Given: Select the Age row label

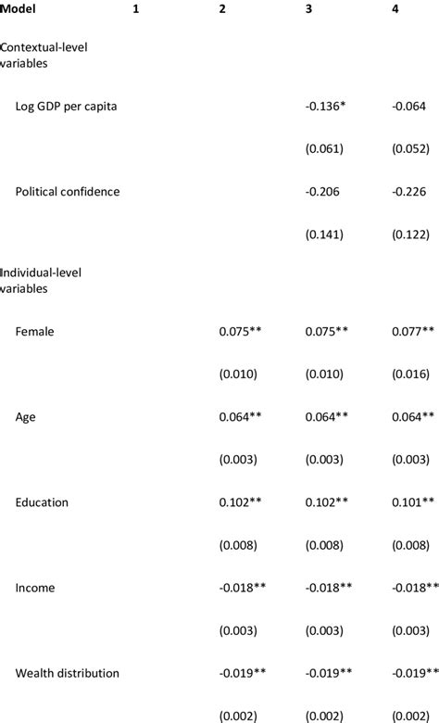Looking at the screenshot, I should 25,417.
